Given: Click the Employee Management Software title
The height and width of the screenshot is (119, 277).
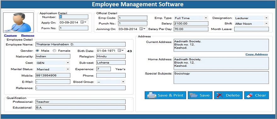Looking at the screenshot, I should click(x=138, y=4).
